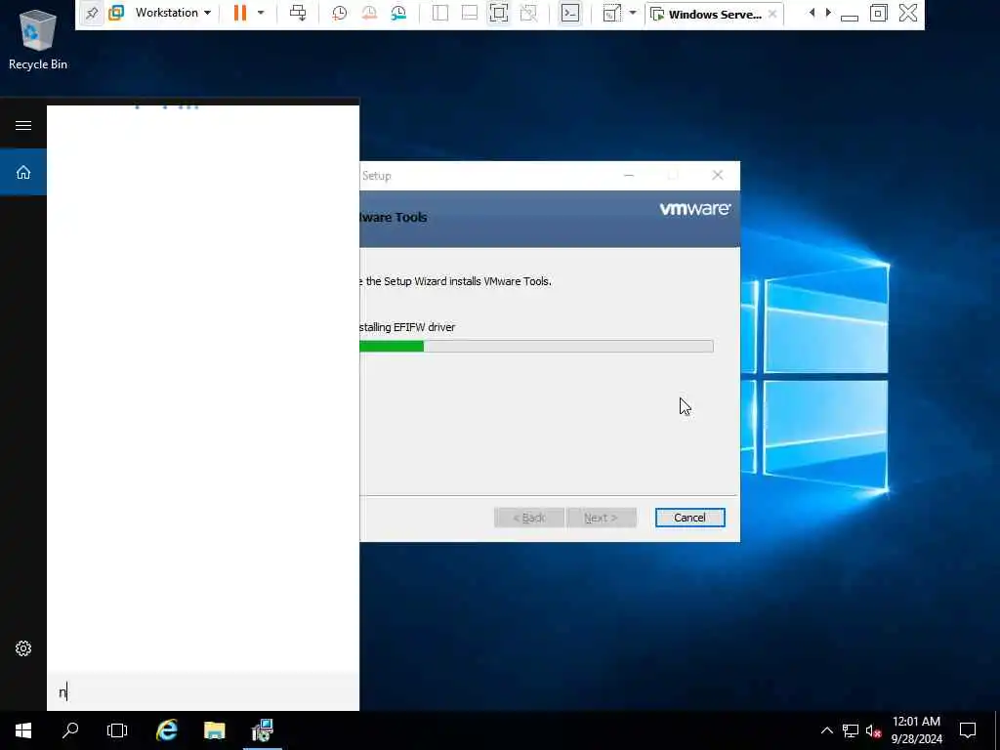This screenshot has height=750, width=1000.
Task: Open the clock showing 12:01 AM
Action: coord(916,730)
